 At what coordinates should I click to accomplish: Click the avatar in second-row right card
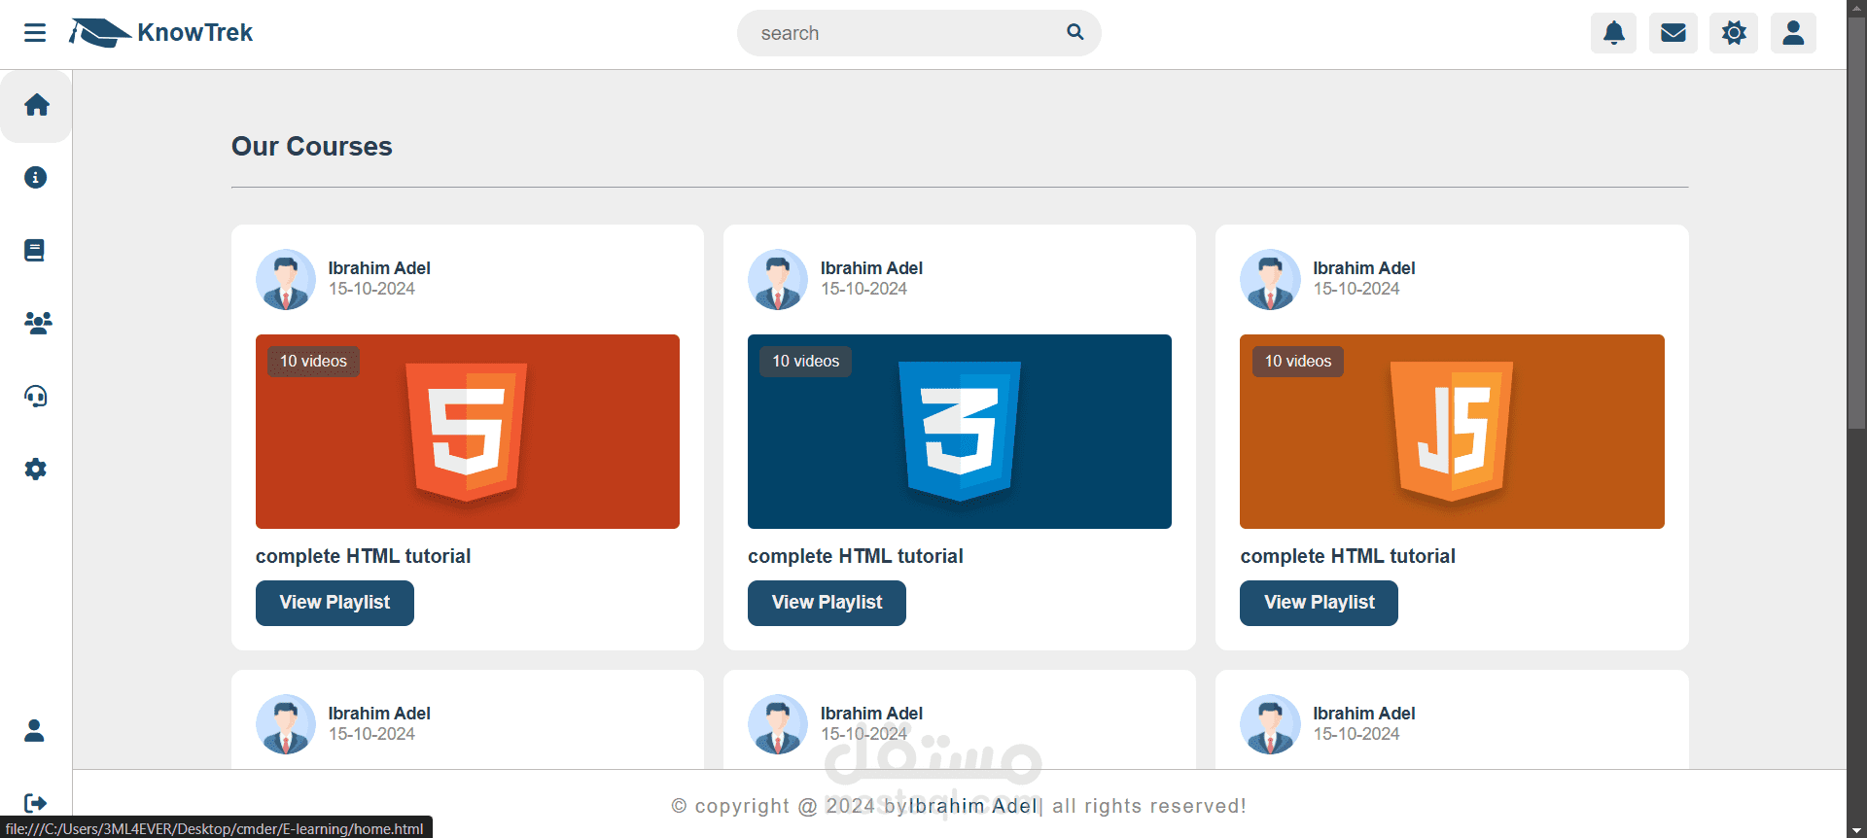[x=1270, y=724]
